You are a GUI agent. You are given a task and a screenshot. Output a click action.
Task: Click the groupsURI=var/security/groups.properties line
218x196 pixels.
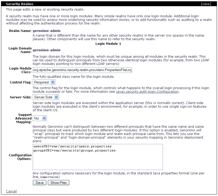74,150
